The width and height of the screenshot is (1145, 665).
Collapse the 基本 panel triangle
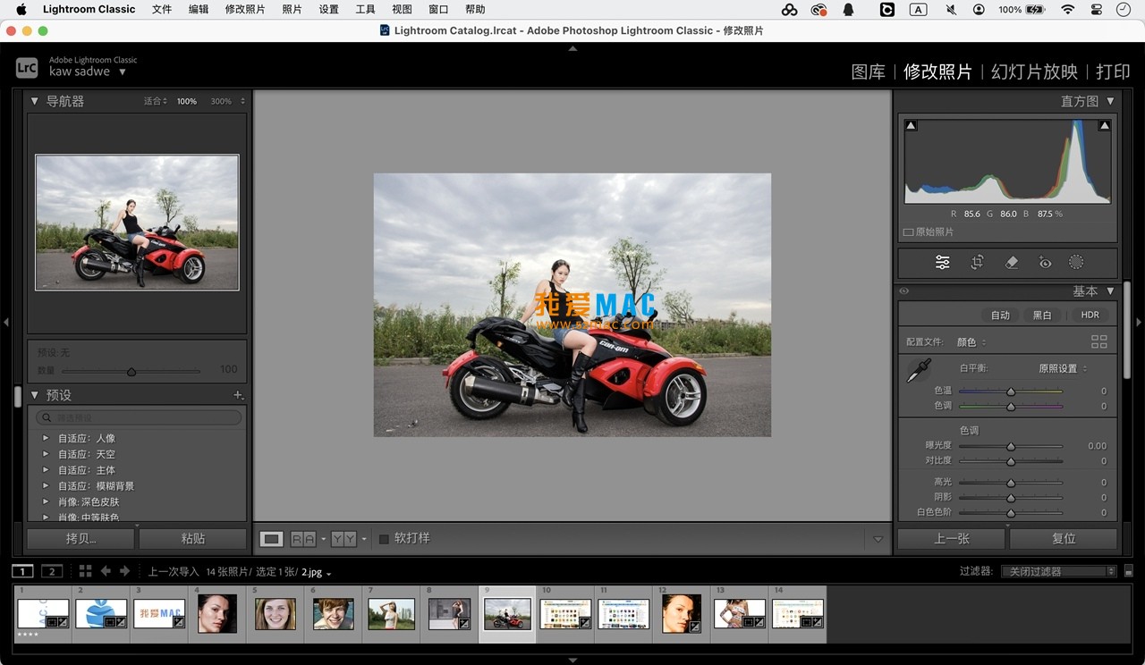tap(1110, 291)
